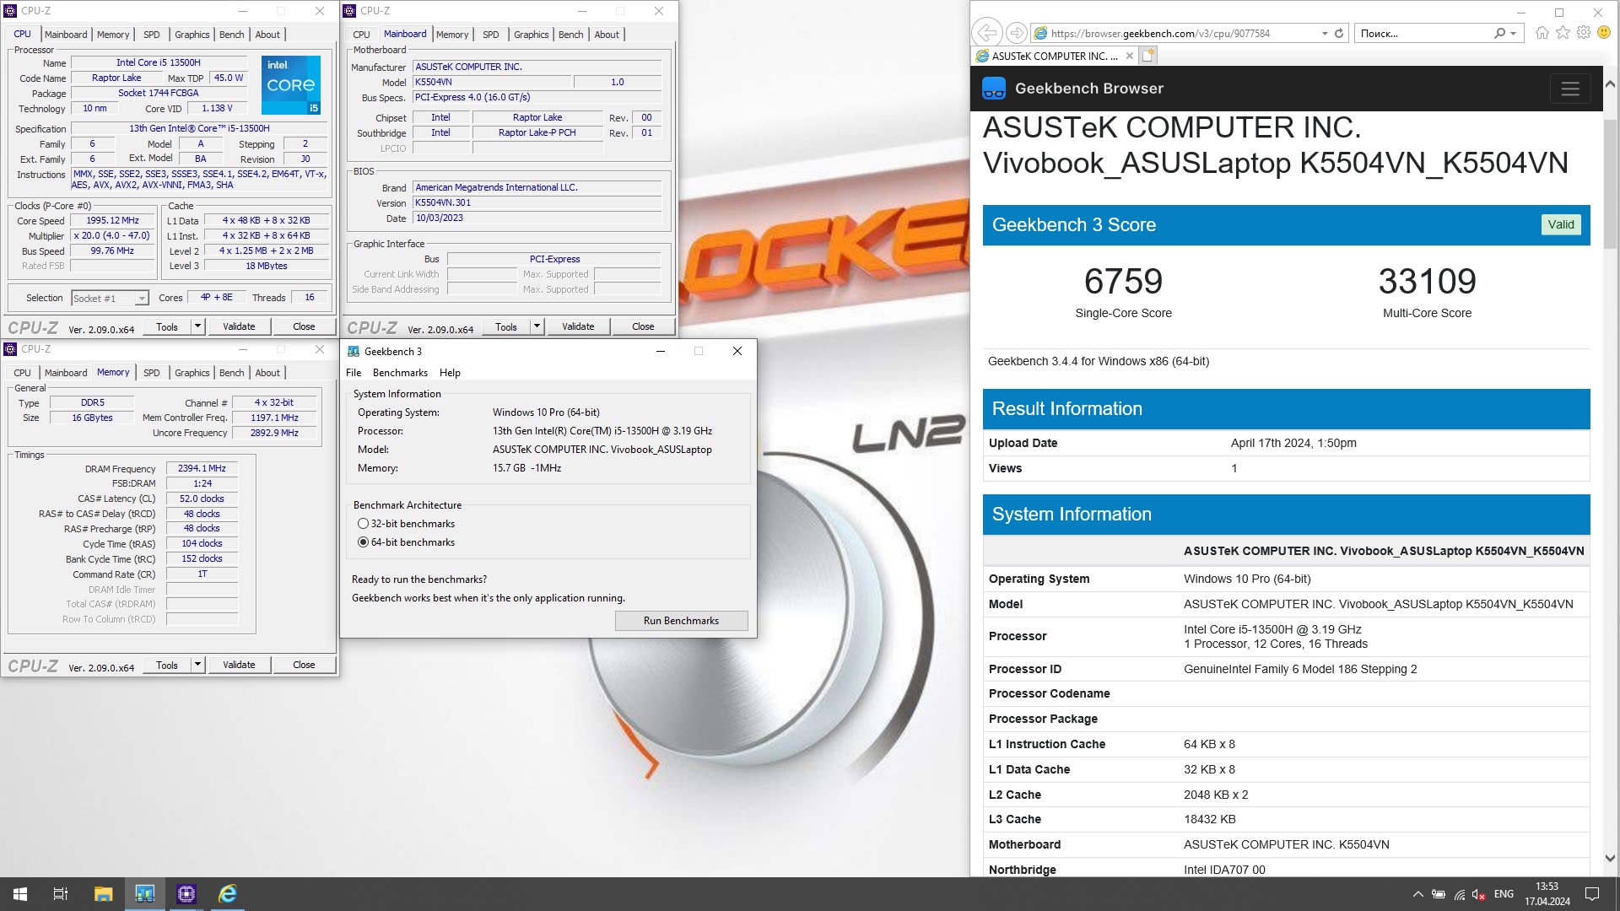
Task: Expand Tools dropdown in Memory window
Action: pyautogui.click(x=197, y=665)
